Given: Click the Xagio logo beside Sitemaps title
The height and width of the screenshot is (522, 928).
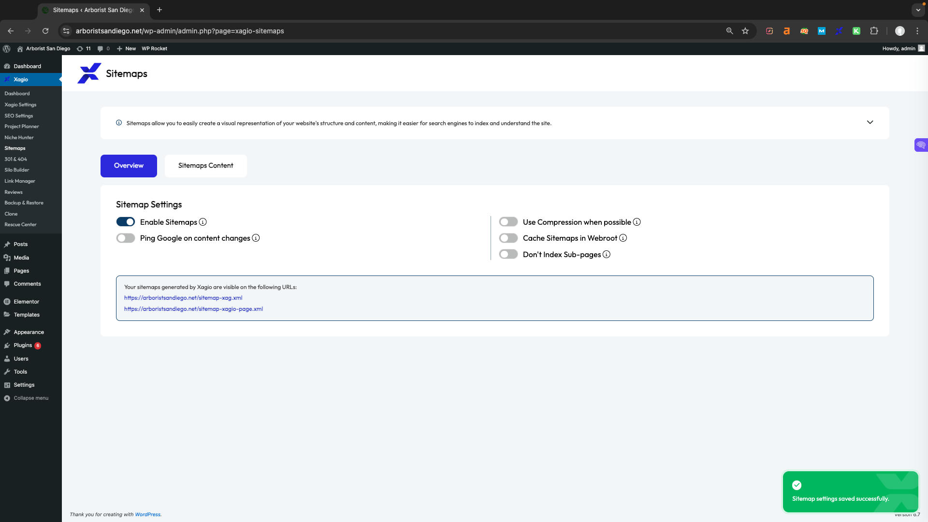Looking at the screenshot, I should click(89, 73).
